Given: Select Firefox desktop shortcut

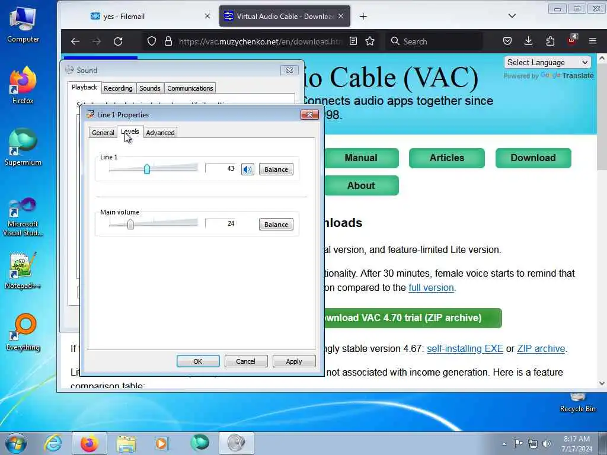Looking at the screenshot, I should (23, 86).
